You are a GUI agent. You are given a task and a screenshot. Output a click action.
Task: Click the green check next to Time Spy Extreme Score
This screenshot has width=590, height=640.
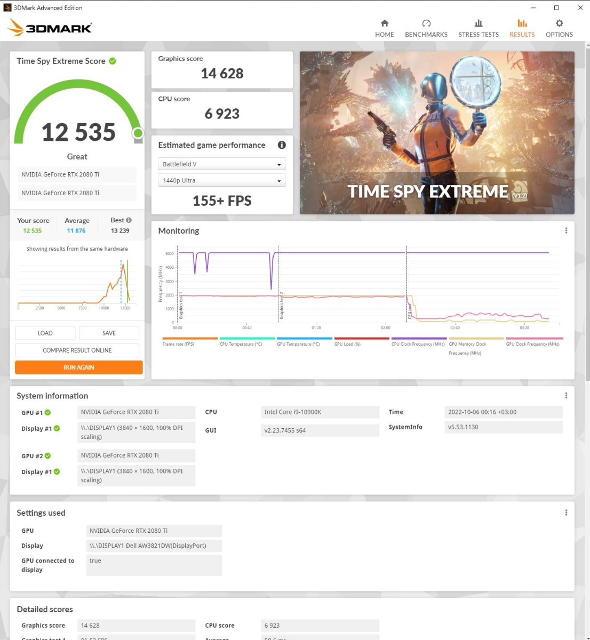point(113,61)
